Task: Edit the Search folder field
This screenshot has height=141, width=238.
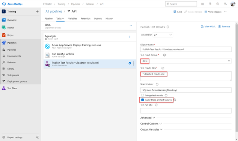Action: [x=186, y=90]
